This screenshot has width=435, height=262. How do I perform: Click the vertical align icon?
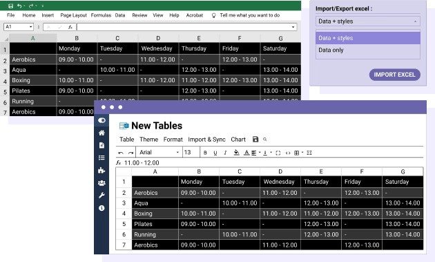coord(265,153)
